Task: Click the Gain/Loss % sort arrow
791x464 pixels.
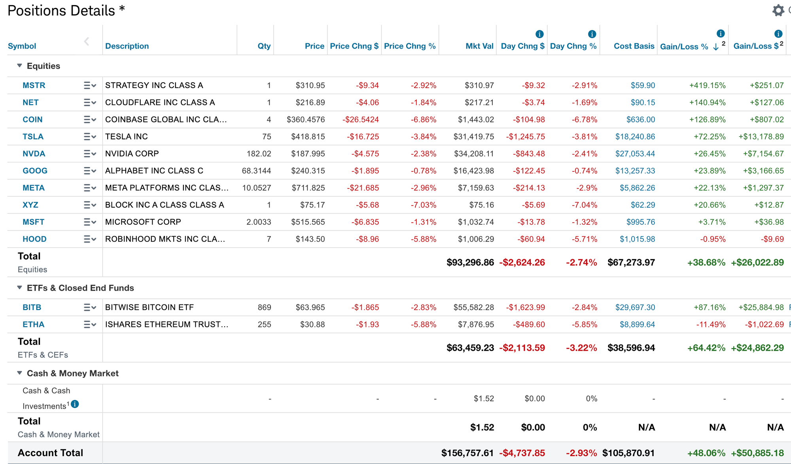Action: tap(716, 47)
